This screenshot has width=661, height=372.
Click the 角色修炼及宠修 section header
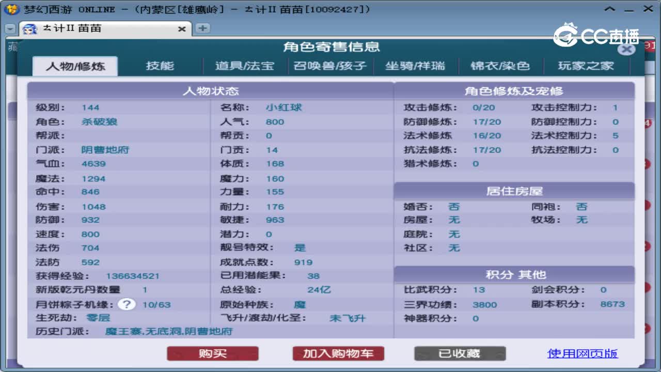514,91
